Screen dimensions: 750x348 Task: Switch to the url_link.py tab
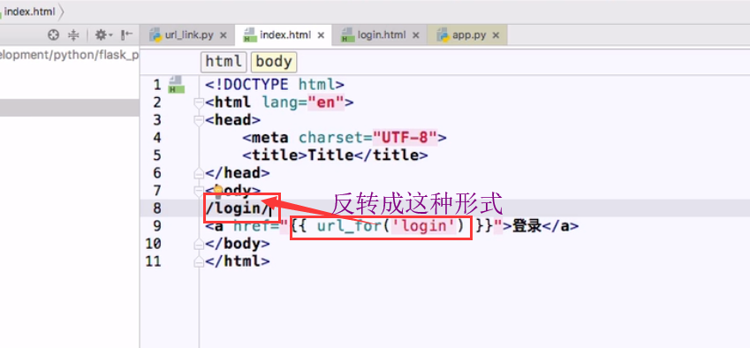click(188, 35)
